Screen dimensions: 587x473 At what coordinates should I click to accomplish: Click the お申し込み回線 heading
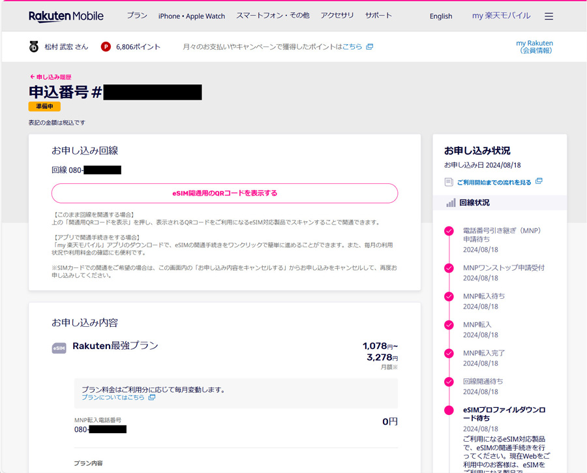click(85, 151)
